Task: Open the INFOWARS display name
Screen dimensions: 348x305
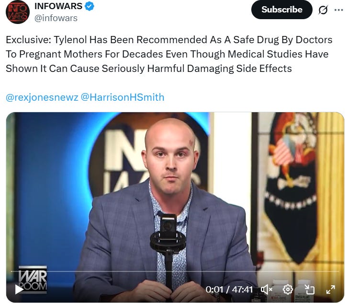Action: [x=58, y=6]
